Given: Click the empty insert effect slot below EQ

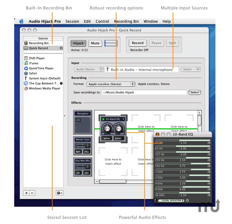Looking at the screenshot, I should pyautogui.click(x=113, y=162).
